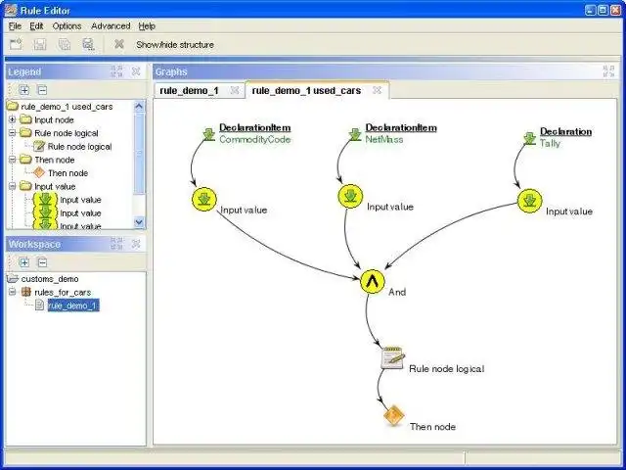Collapse the Rule node logical folder

click(13, 133)
